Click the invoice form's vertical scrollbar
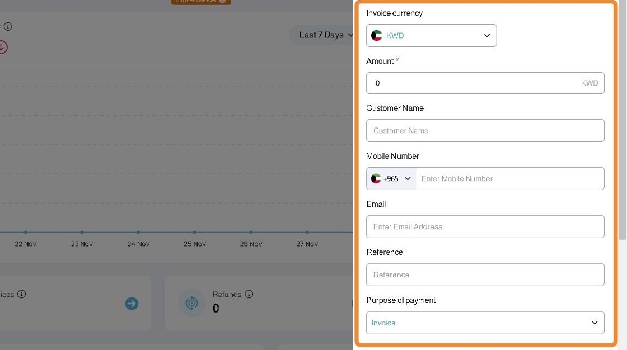The image size is (627, 350). click(622, 140)
